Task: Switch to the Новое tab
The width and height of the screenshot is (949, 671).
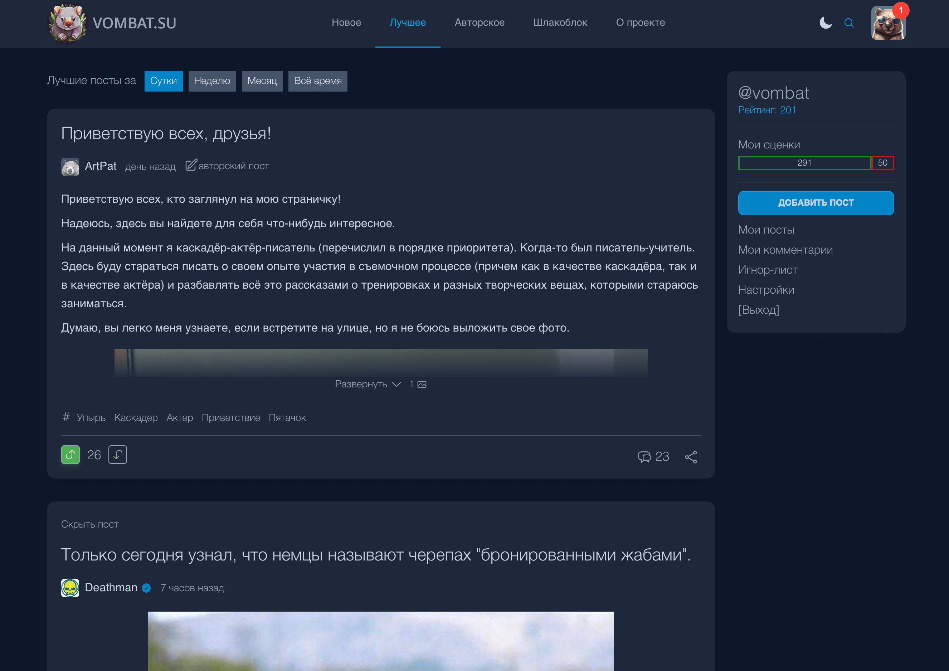Action: click(x=346, y=23)
